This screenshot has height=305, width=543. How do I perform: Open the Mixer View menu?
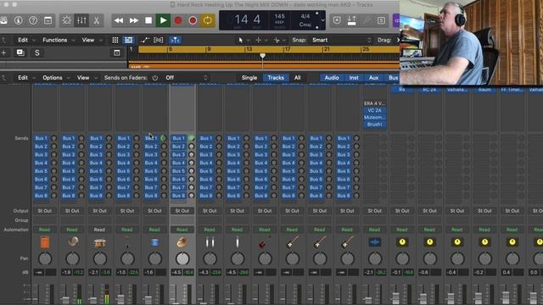83,78
